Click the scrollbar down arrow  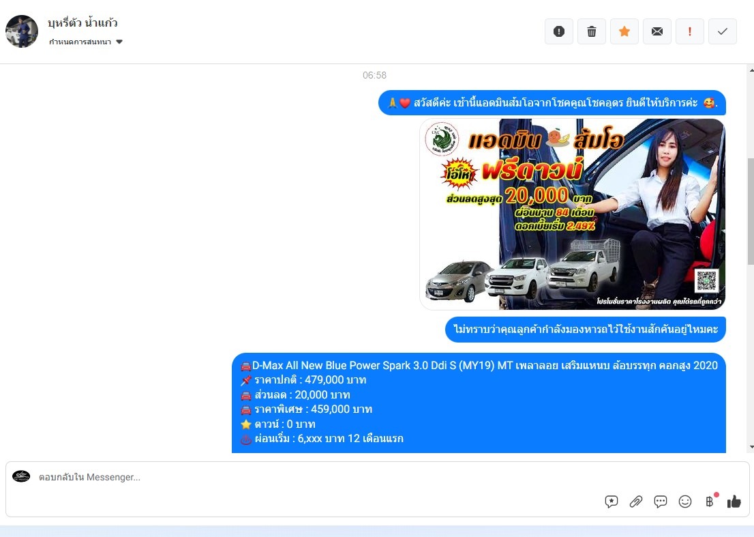pos(751,447)
